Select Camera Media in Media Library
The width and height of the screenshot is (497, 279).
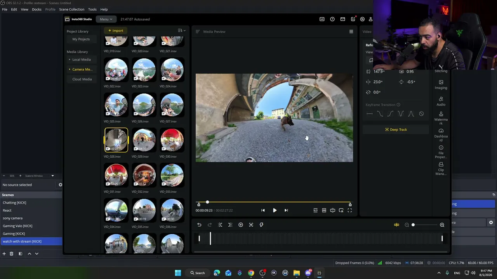[x=81, y=69]
